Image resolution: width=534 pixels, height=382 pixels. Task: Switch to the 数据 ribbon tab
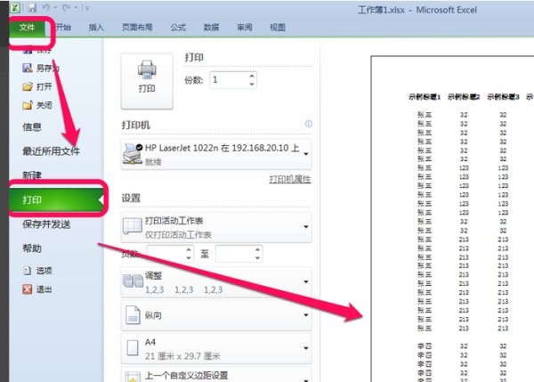pos(211,28)
